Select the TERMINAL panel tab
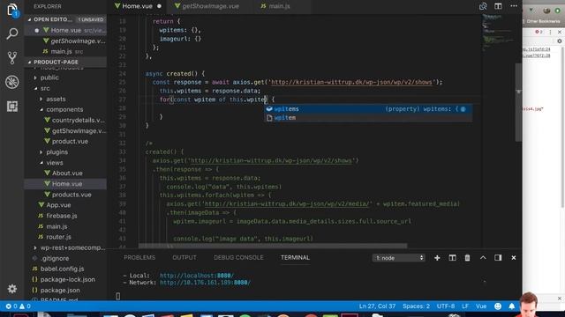 click(x=295, y=258)
